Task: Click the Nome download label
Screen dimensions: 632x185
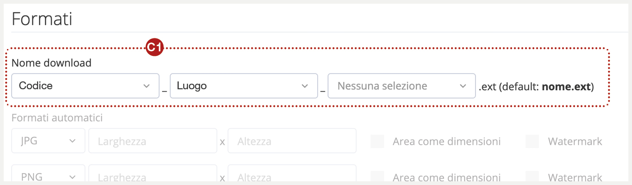Action: click(51, 63)
